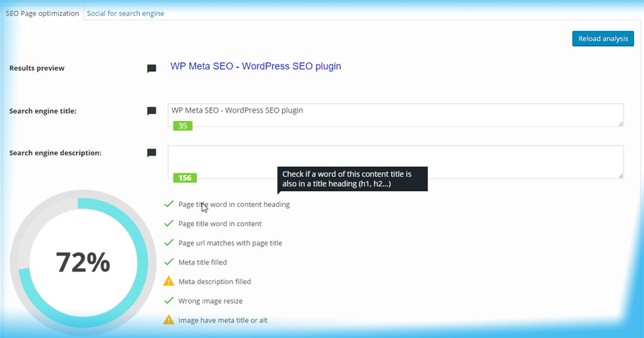Select 'Image have meta title or alt' text

223,320
